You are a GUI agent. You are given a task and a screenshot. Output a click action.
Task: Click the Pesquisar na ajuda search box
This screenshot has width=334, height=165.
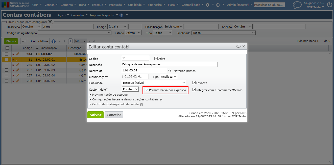269,5
